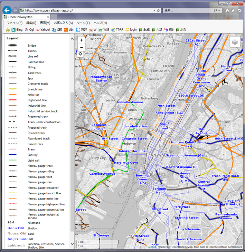Open the G翻 translate bookmark
This screenshot has height=252, width=245.
(57, 30)
